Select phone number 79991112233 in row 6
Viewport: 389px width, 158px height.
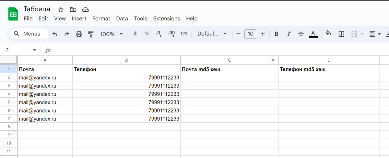coord(126,111)
